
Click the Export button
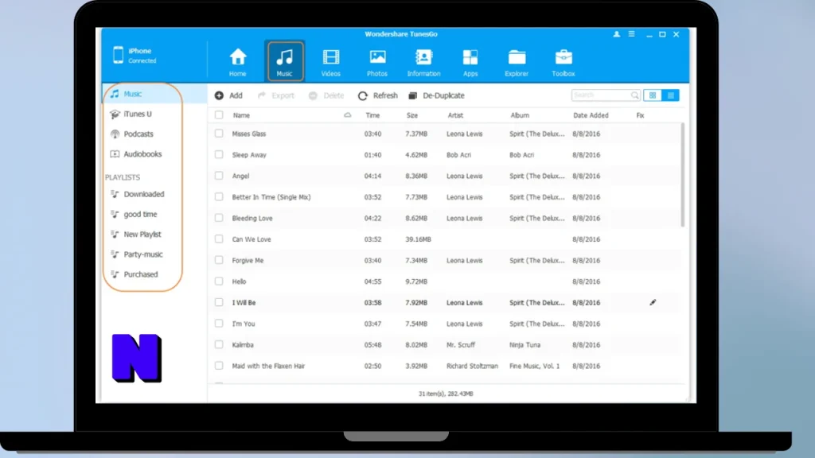[276, 95]
